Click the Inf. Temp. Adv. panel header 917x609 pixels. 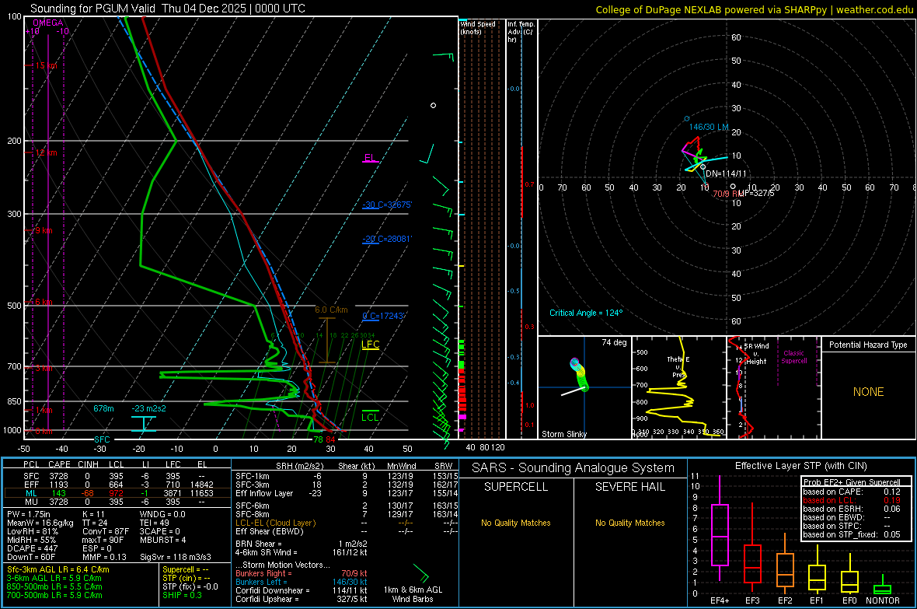[521, 32]
